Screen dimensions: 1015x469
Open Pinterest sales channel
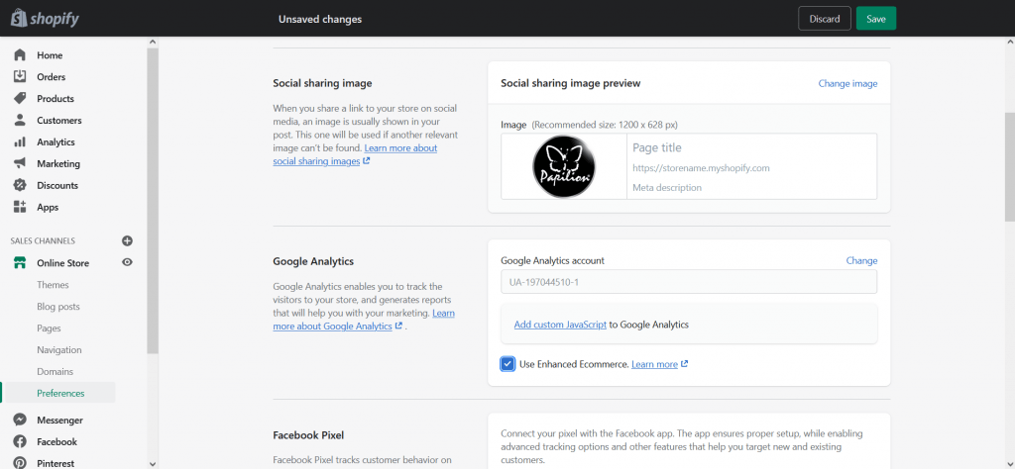tap(56, 463)
